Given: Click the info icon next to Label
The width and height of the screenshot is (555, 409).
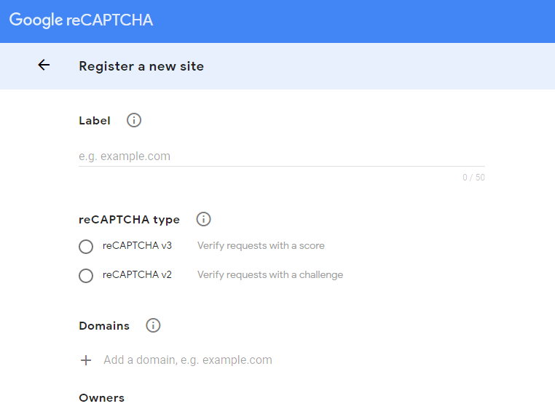Looking at the screenshot, I should [x=134, y=120].
